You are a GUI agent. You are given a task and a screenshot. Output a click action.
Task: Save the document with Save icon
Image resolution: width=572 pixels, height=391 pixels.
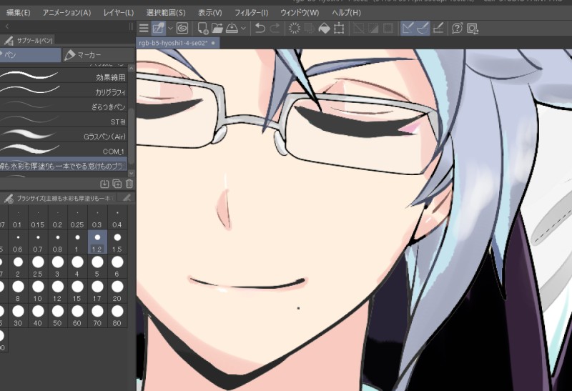[x=232, y=28]
